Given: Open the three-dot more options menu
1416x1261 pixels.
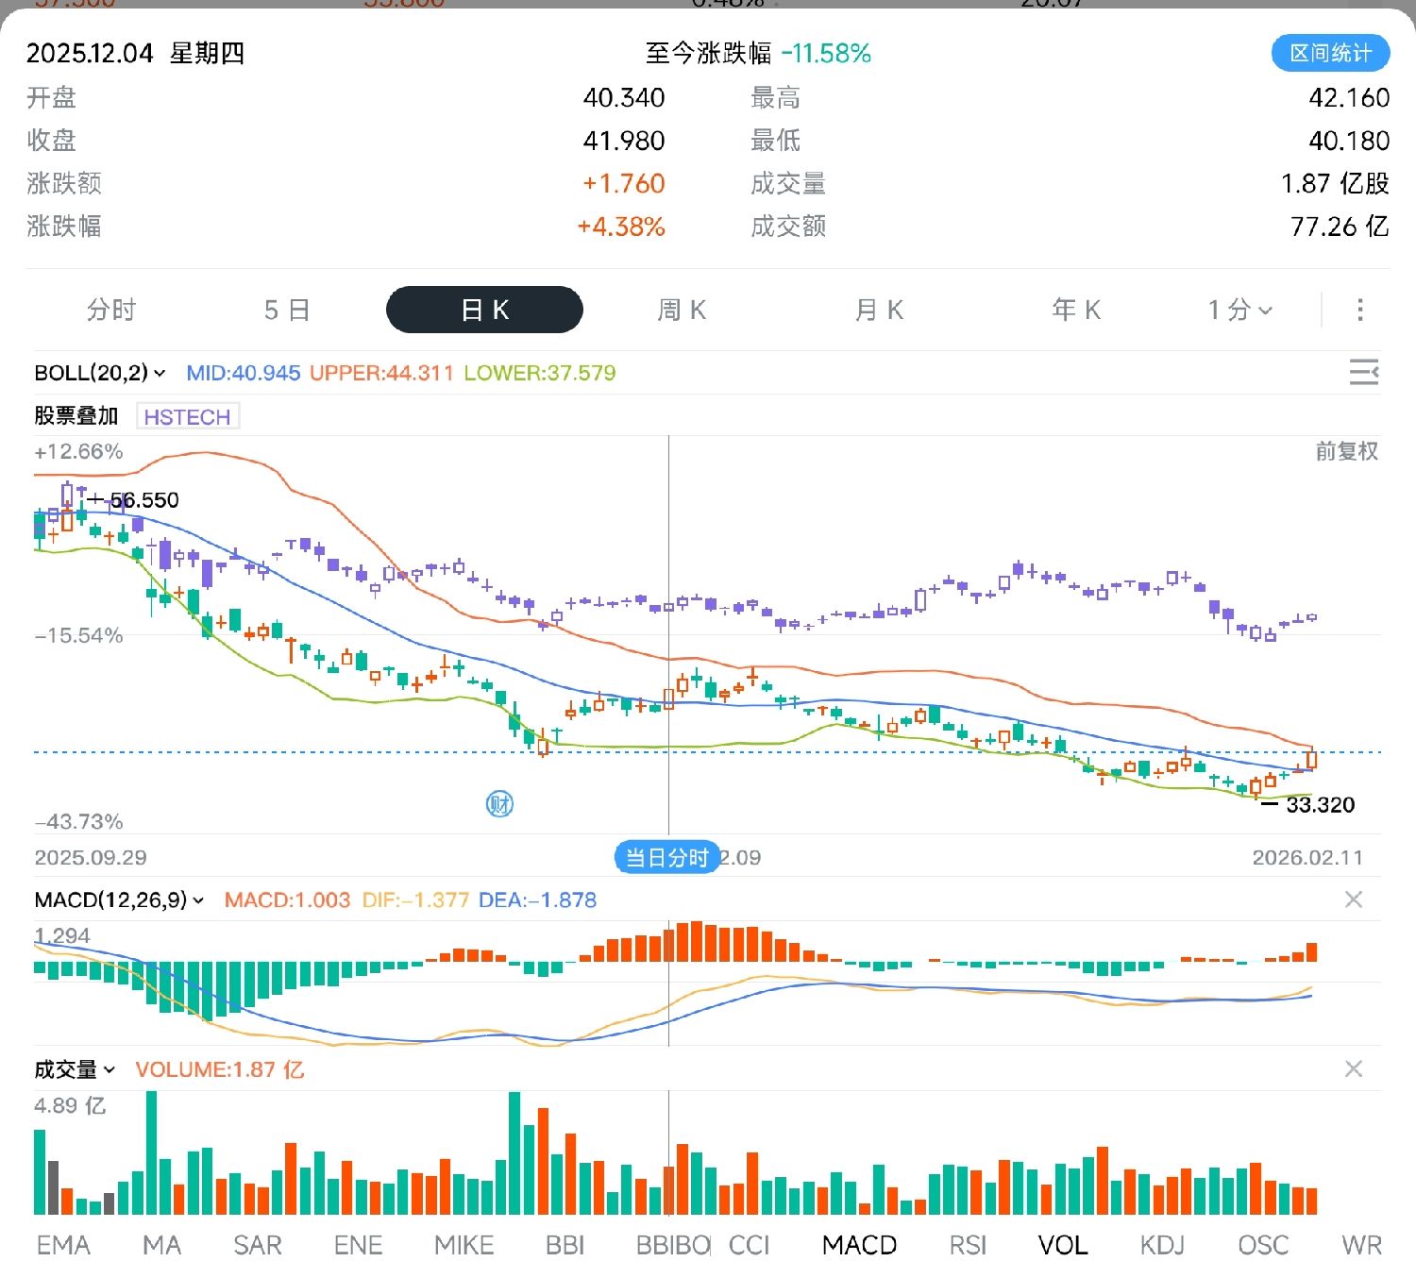Looking at the screenshot, I should pyautogui.click(x=1359, y=310).
